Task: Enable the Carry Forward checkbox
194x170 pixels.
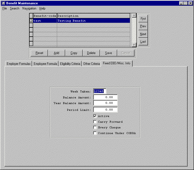Action: click(95, 122)
